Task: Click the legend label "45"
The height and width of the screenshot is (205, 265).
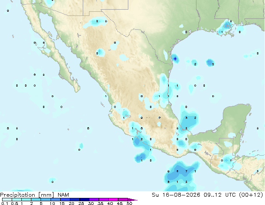Action: (120, 203)
